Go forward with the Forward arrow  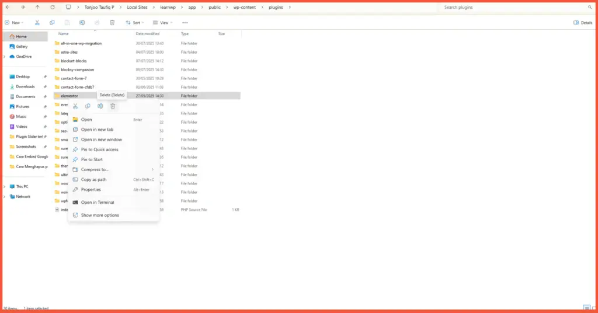(x=23, y=7)
